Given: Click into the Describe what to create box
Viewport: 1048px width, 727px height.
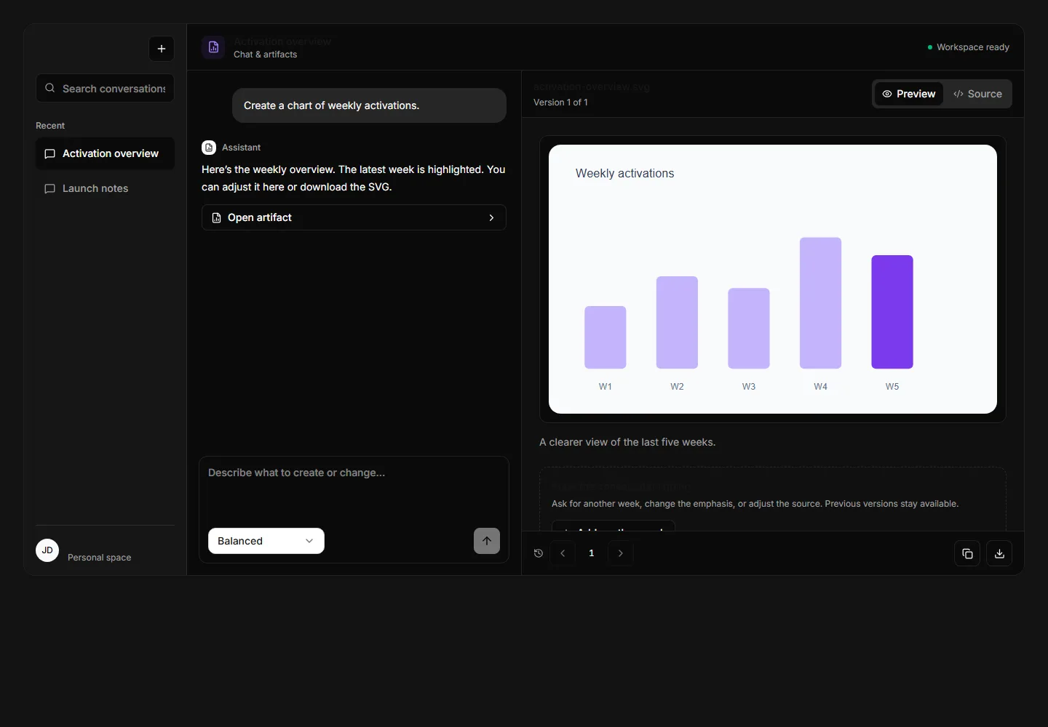Looking at the screenshot, I should (x=354, y=489).
